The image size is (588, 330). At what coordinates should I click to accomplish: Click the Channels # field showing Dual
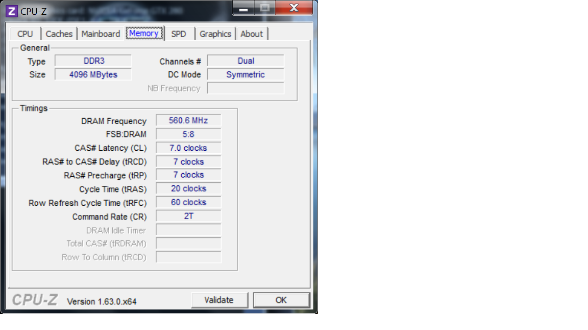[246, 61]
